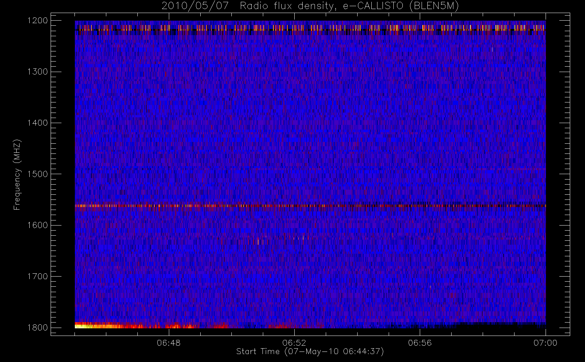
Task: Click the 1700 frequency tick label
Action: [x=38, y=276]
